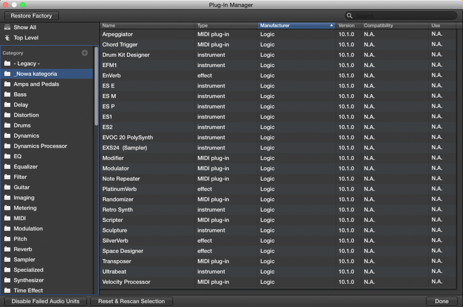Select the _Nowa kategoria category
Viewport: 463px width, 307px height.
coord(47,74)
